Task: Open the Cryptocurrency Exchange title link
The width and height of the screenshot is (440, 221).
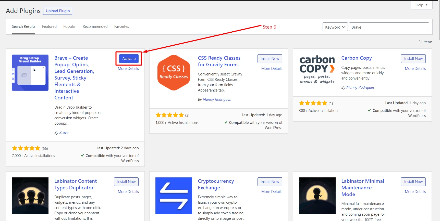Action: pos(216,184)
